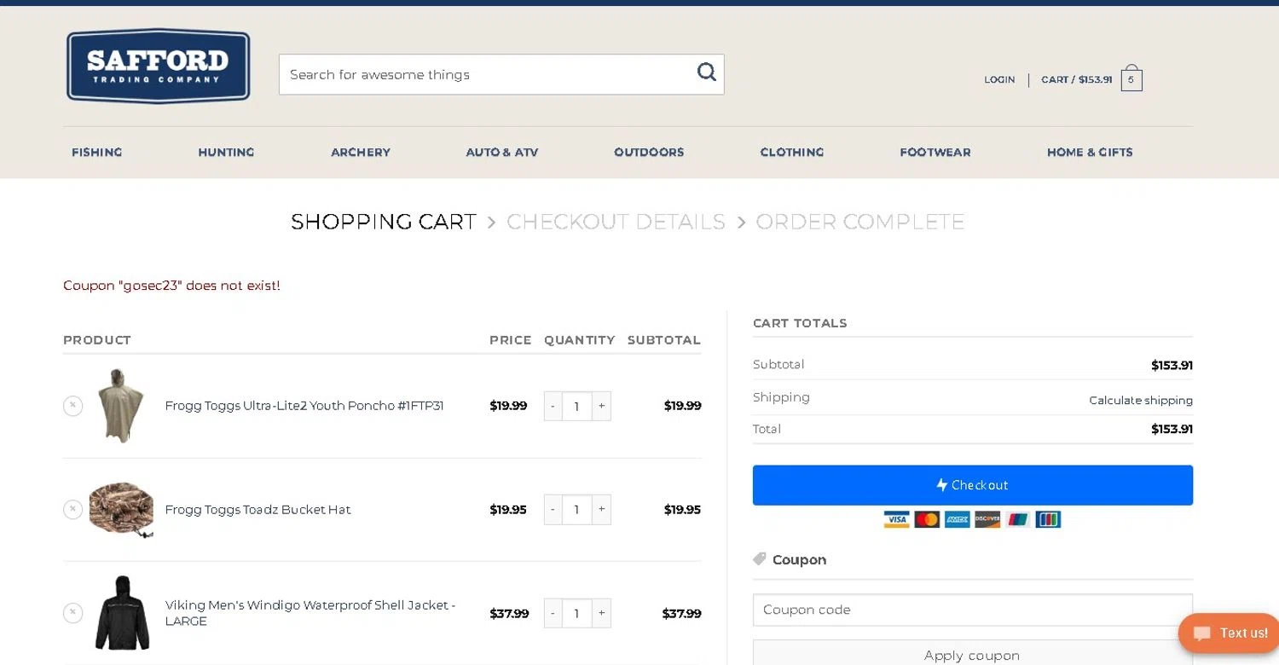Viewport: 1279px width, 665px height.
Task: Click the American Express payment icon
Action: pos(957,519)
